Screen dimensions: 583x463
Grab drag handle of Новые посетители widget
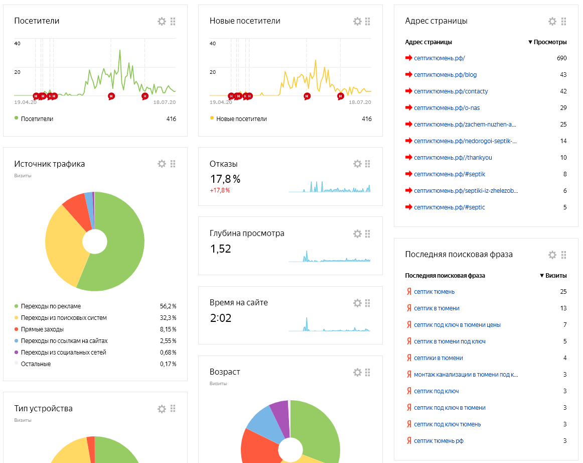(368, 21)
